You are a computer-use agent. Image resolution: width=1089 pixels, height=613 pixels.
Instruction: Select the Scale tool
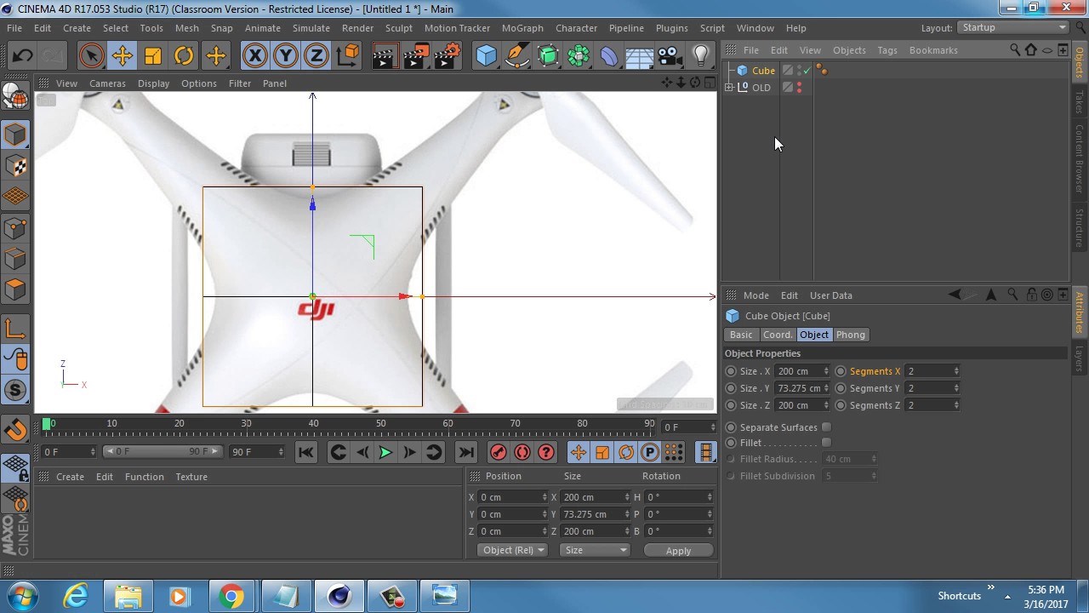click(153, 57)
